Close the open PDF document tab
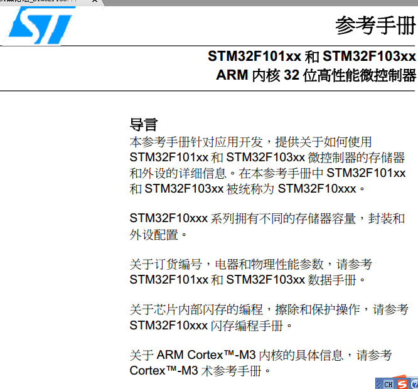The image size is (418, 389). point(95,1)
